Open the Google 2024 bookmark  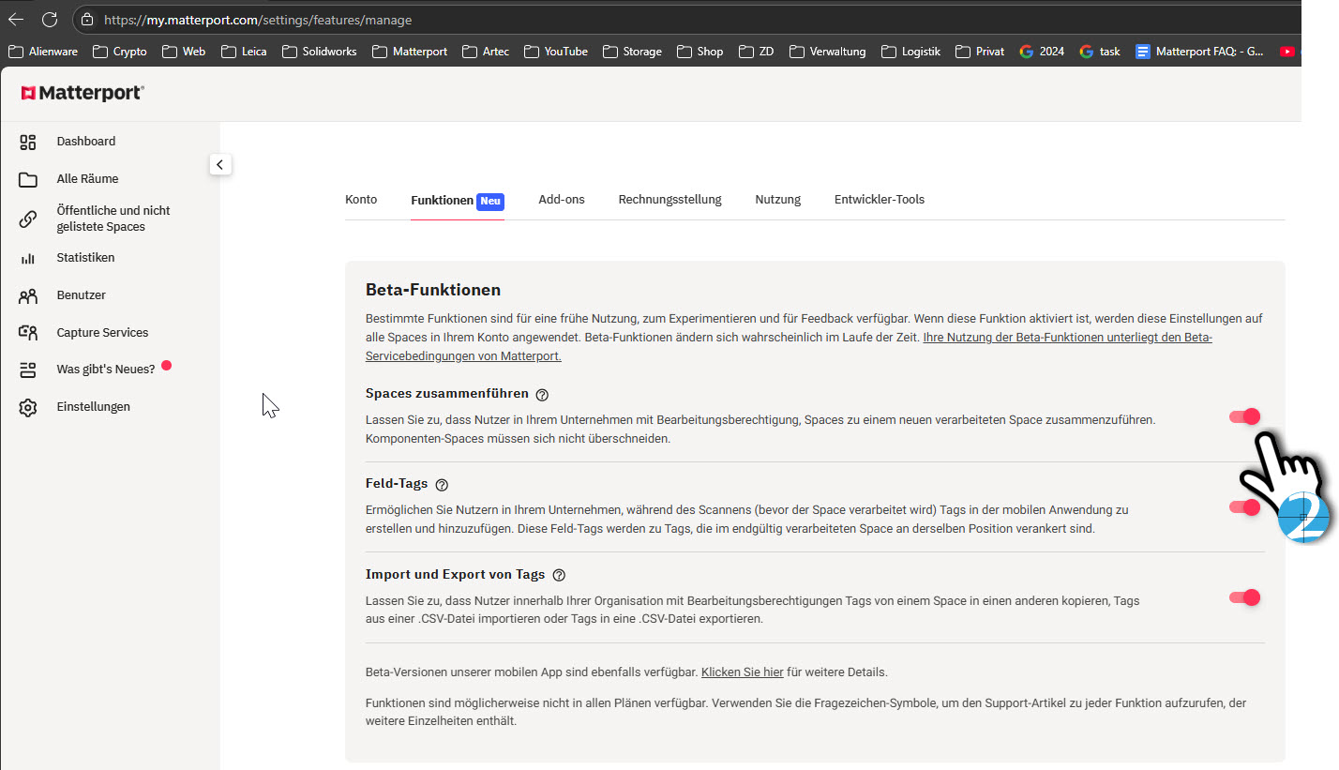tap(1042, 52)
